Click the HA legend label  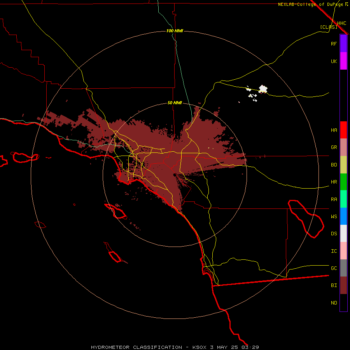coord(334,130)
